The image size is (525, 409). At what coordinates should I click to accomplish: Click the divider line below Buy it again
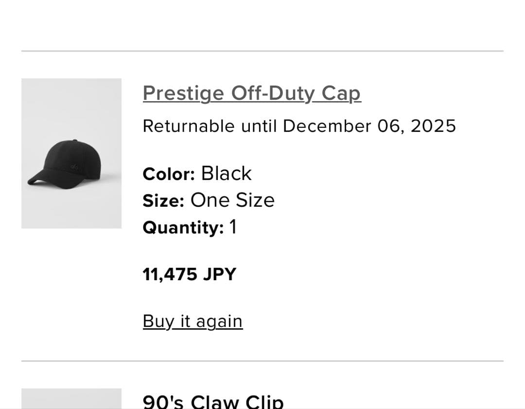point(262,360)
